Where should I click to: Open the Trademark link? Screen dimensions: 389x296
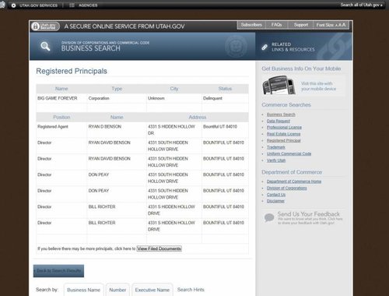(276, 147)
